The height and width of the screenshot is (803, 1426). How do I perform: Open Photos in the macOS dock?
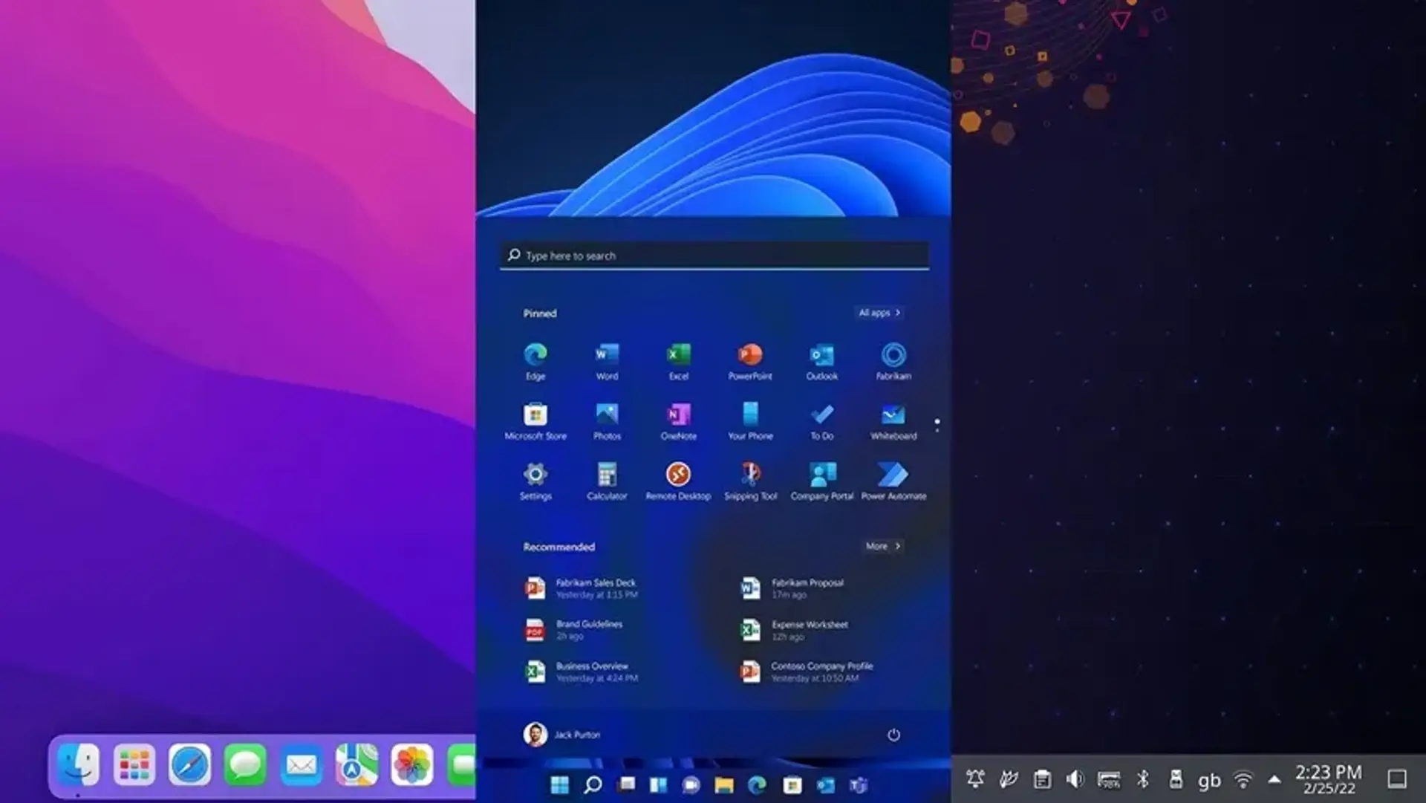[412, 764]
